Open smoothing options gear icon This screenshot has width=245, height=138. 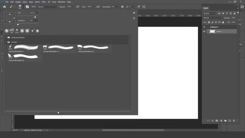[x=122, y=7]
